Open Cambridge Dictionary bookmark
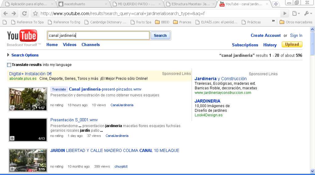Screen dimensions: 315x175 pyautogui.click(x=106, y=22)
